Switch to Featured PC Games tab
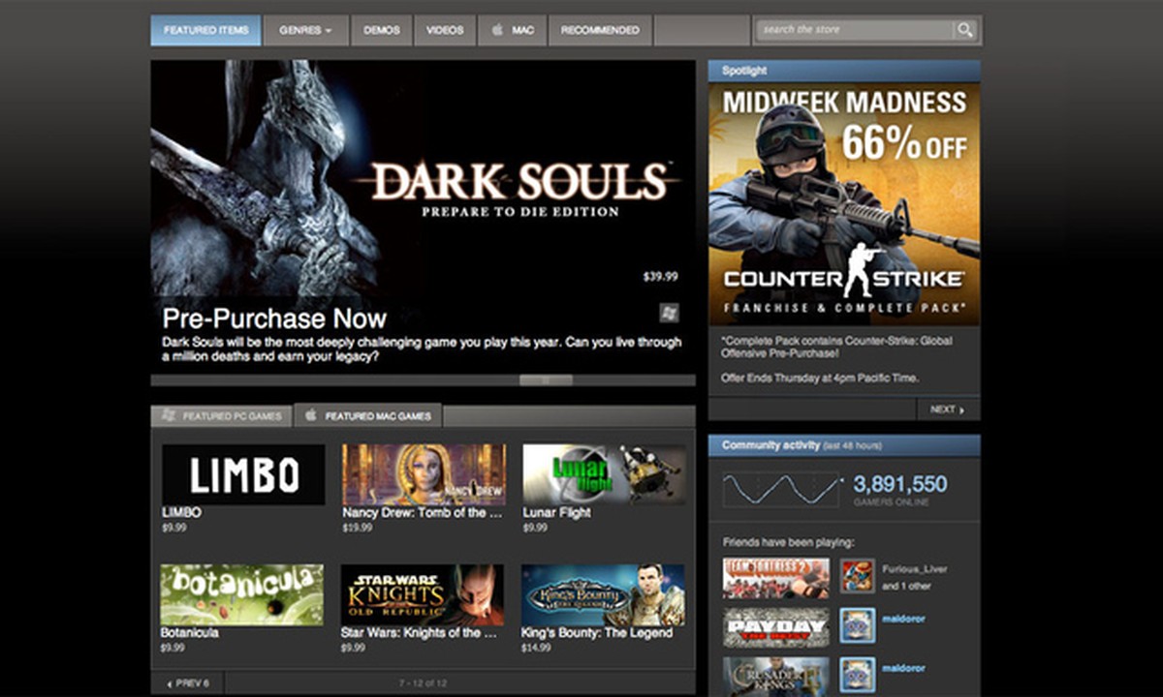The image size is (1163, 697). 222,416
